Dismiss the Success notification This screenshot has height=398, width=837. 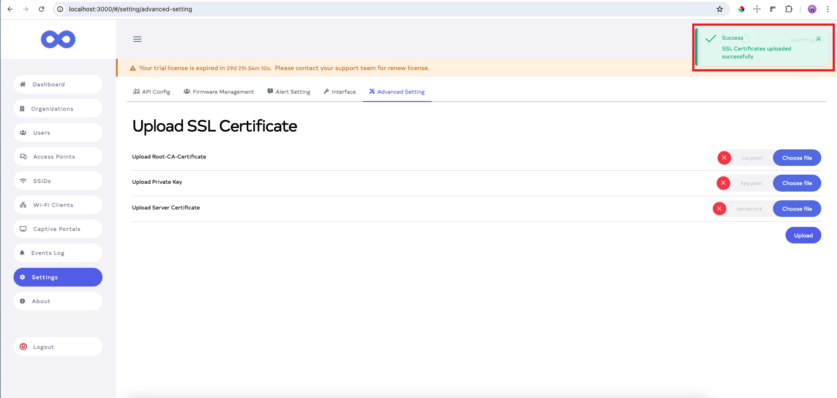818,39
